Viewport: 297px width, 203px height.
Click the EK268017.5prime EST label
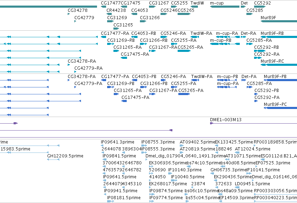pyautogui.click(x=168, y=184)
